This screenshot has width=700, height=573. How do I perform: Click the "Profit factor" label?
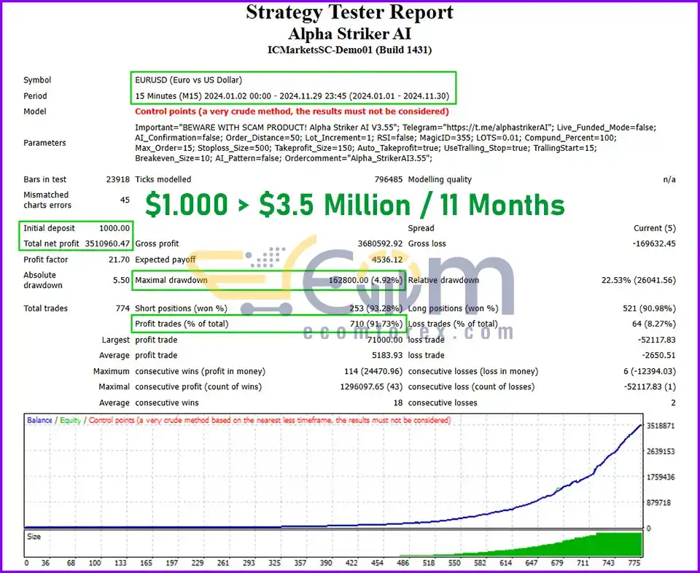(45, 260)
